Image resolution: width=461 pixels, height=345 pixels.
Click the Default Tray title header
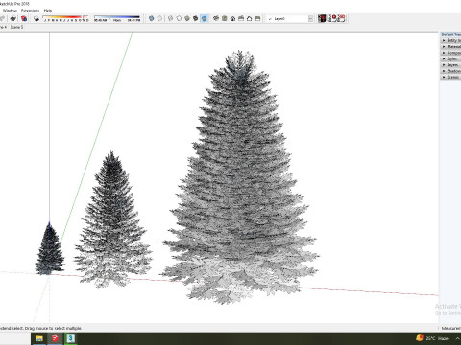pyautogui.click(x=451, y=34)
